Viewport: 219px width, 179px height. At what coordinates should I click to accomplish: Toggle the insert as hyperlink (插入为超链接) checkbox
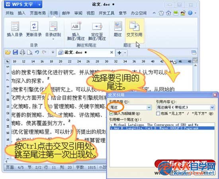[111, 113]
